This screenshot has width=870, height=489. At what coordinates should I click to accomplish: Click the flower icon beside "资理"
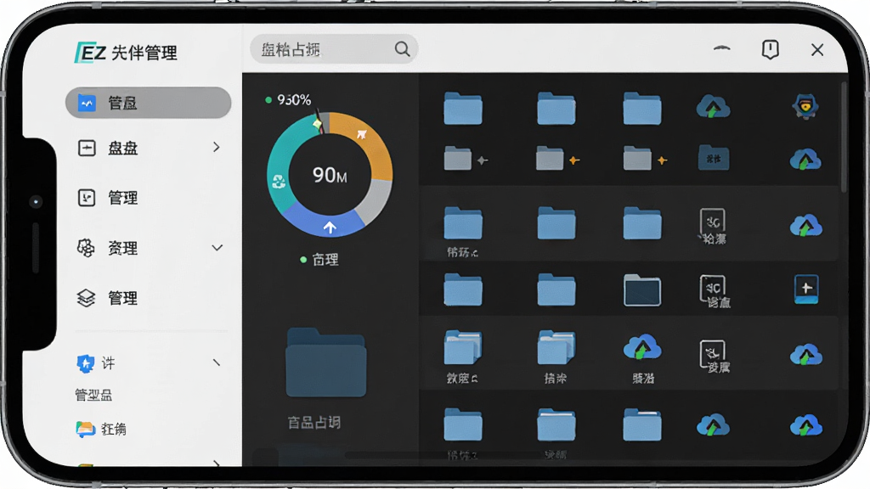pos(86,248)
